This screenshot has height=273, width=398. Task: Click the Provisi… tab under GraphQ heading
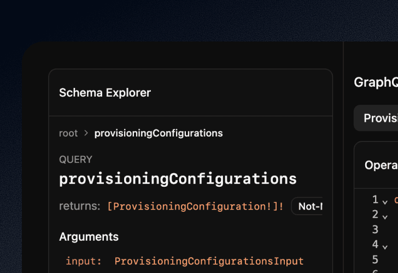pos(376,118)
